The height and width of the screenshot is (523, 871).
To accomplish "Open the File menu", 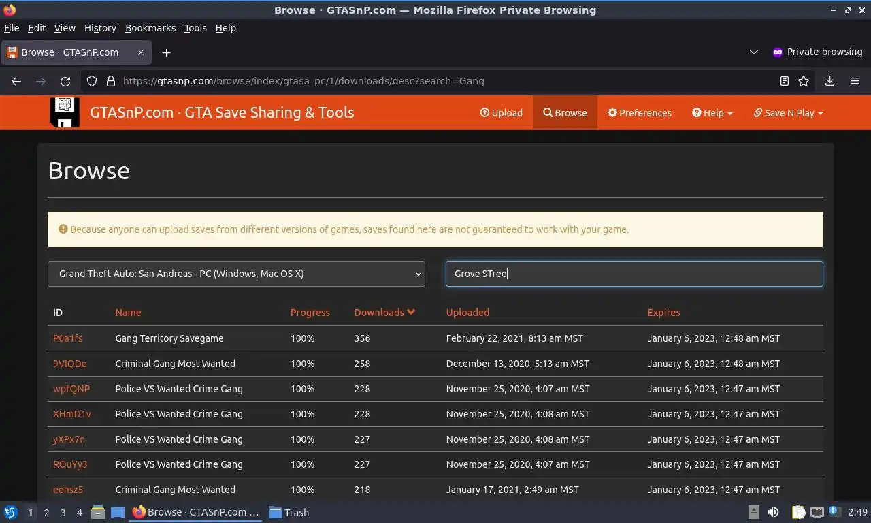I will coord(12,28).
